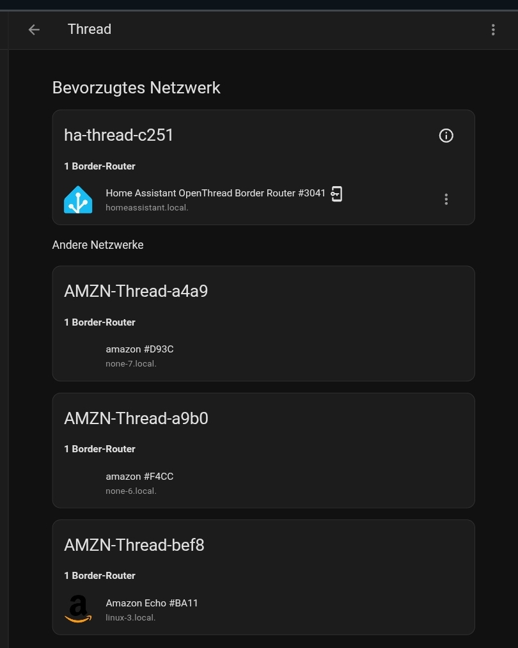The height and width of the screenshot is (648, 518).
Task: Show info for ha-thread-c251 network
Action: pos(446,136)
